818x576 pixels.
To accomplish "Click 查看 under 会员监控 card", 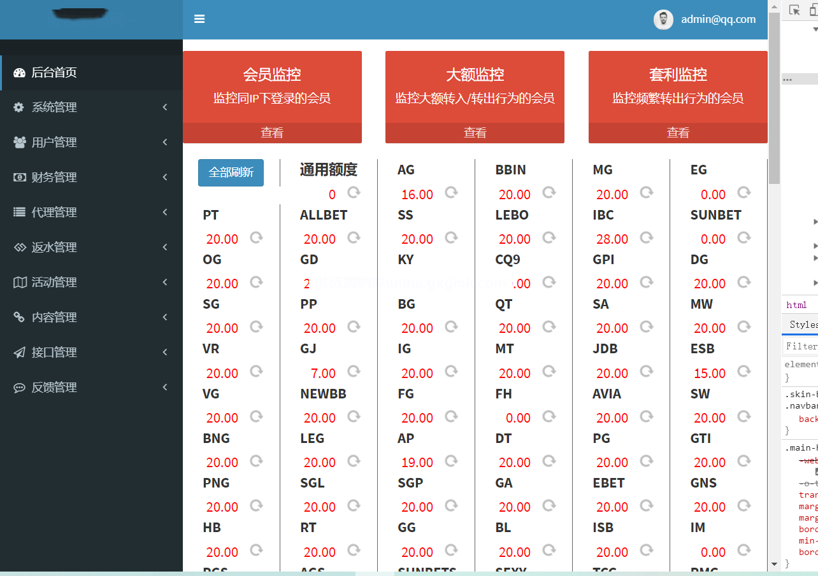I will (x=272, y=133).
